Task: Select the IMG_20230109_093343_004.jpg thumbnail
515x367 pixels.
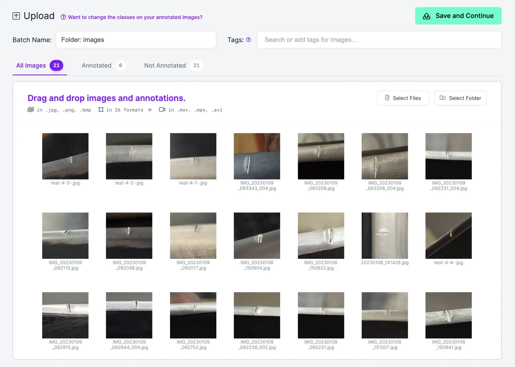Action: 257,156
